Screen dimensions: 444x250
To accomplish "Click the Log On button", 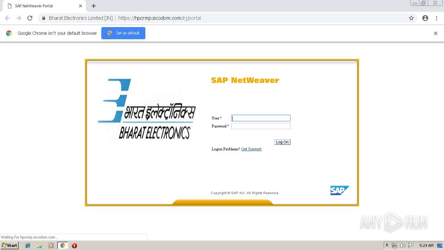I will pos(282,142).
